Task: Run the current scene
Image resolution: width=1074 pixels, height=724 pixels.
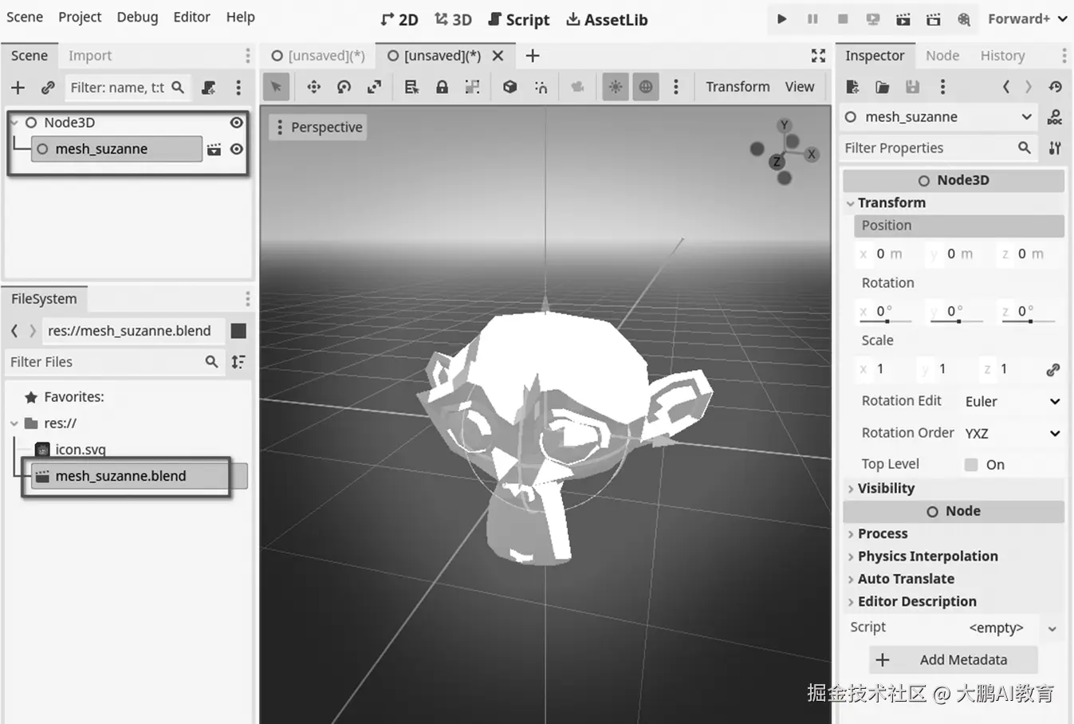Action: (x=903, y=18)
